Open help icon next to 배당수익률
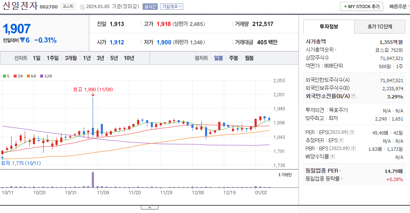This screenshot has height=213, width=410. (x=332, y=157)
